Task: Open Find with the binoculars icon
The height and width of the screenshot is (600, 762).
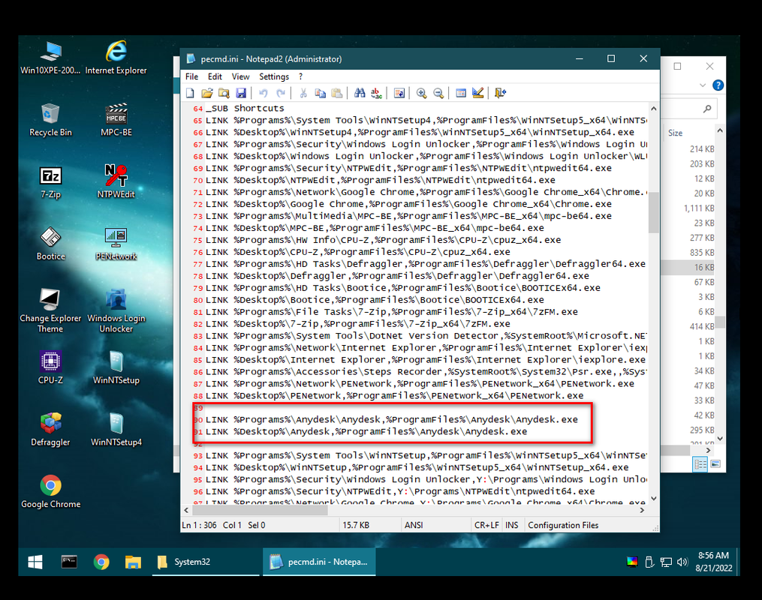Action: [360, 93]
